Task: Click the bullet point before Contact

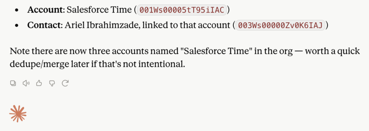Action: (x=17, y=26)
